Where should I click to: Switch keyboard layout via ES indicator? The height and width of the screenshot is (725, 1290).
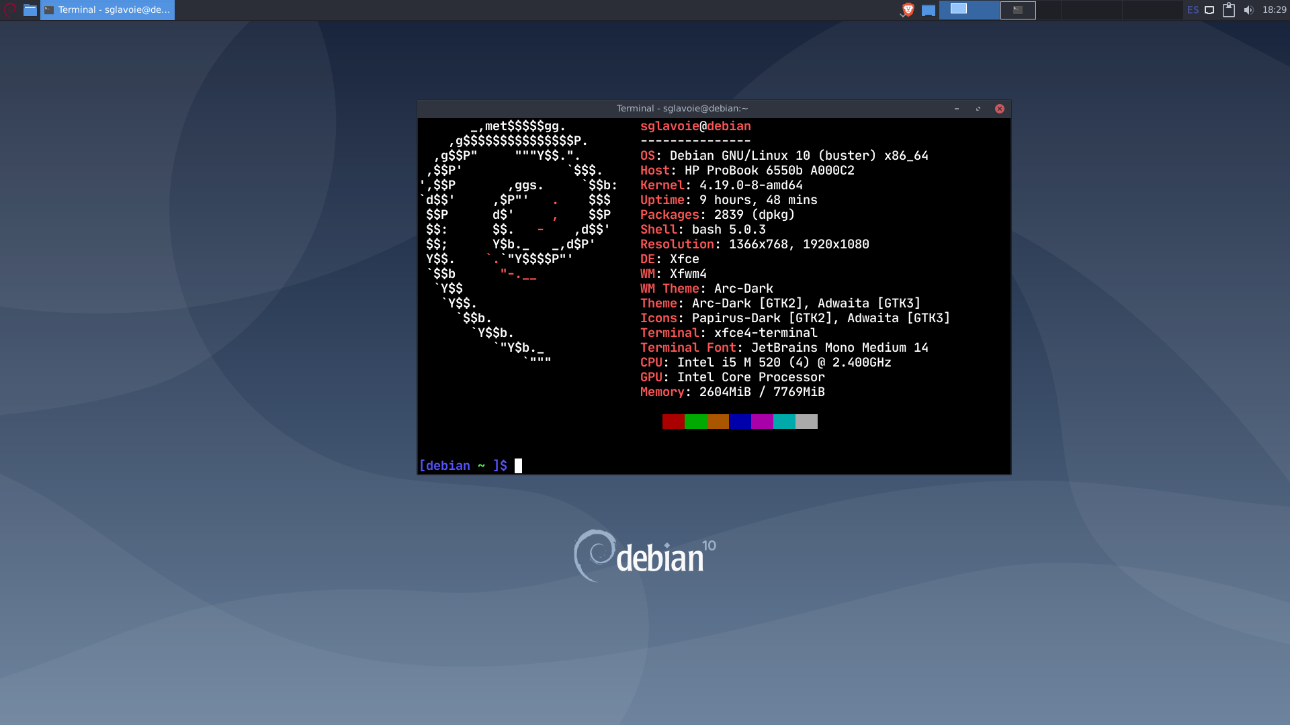click(1193, 9)
